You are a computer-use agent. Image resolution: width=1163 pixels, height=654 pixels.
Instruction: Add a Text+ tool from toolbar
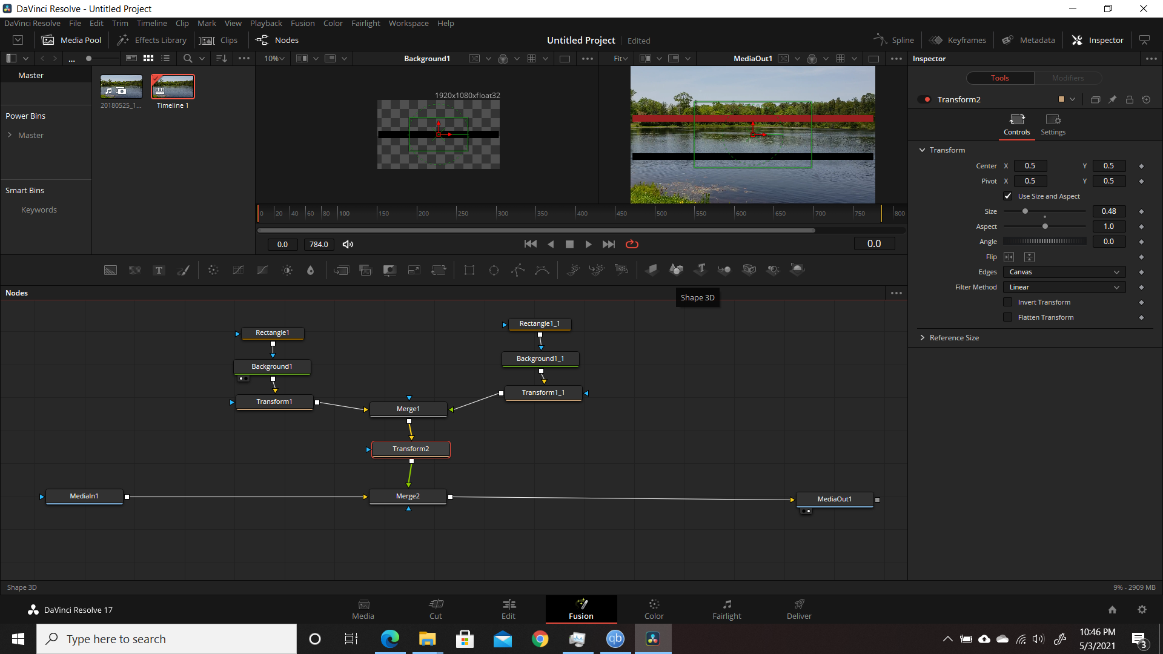(159, 270)
